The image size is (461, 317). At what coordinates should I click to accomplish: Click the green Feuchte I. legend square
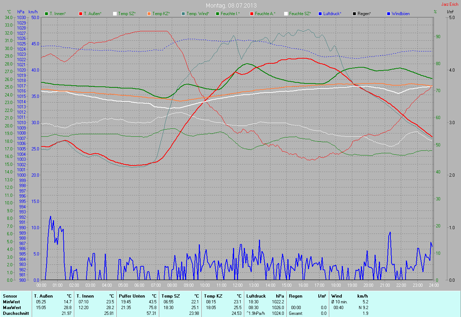[218, 14]
